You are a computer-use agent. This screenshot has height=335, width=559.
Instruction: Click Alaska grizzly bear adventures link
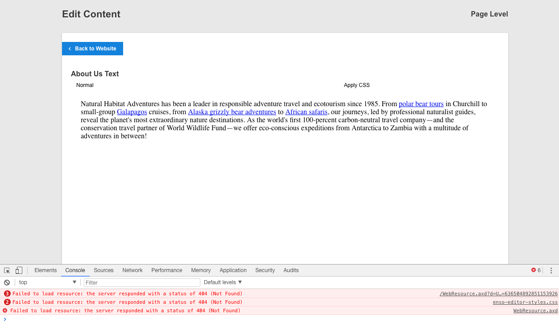(x=232, y=112)
